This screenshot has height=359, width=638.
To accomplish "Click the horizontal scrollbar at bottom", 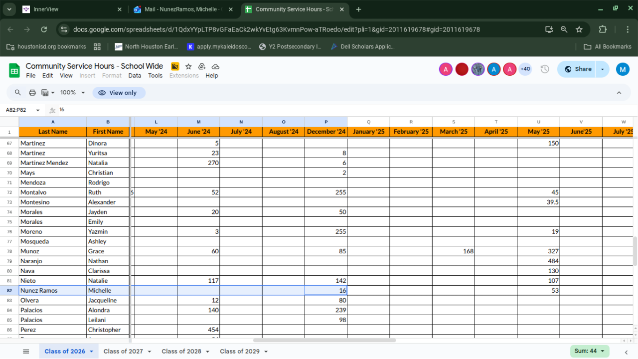I will (x=324, y=340).
